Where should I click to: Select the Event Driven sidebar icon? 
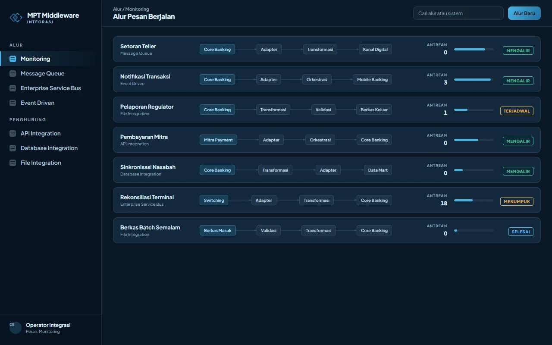(x=13, y=103)
